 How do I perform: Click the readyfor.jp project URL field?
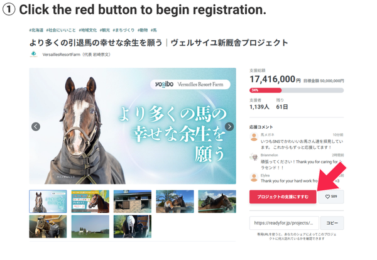(284, 223)
